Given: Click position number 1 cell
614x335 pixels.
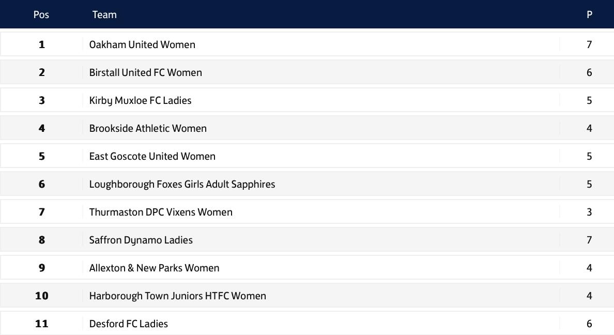Looking at the screenshot, I should tap(42, 44).
